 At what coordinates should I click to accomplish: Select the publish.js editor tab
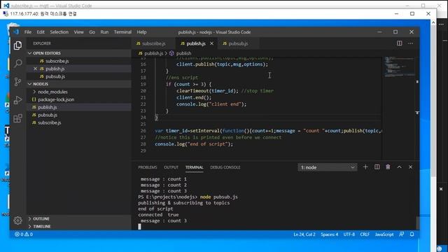196,43
